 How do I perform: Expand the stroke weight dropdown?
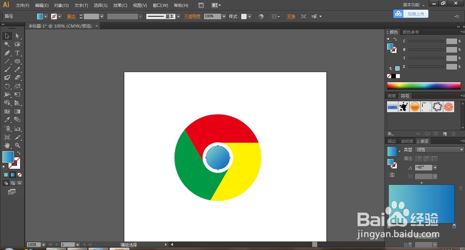pyautogui.click(x=102, y=17)
